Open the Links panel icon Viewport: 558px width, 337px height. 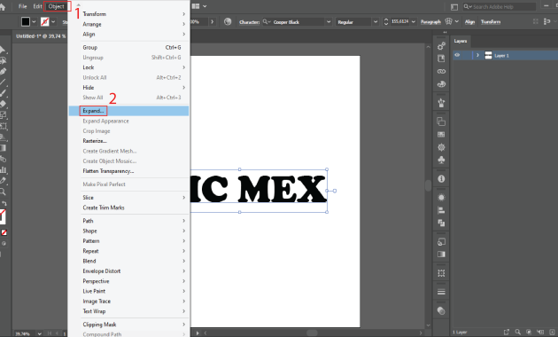441,71
